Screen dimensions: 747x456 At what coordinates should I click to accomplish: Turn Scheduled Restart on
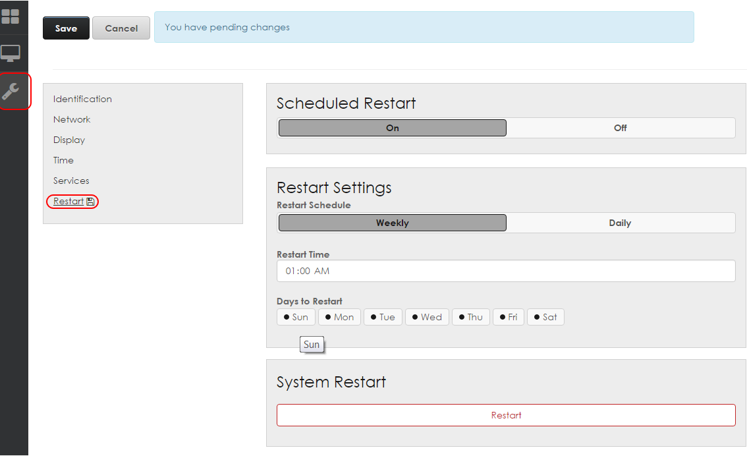click(x=393, y=128)
